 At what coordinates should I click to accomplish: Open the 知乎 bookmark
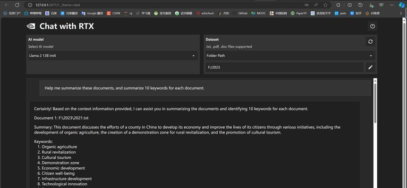tap(356, 13)
